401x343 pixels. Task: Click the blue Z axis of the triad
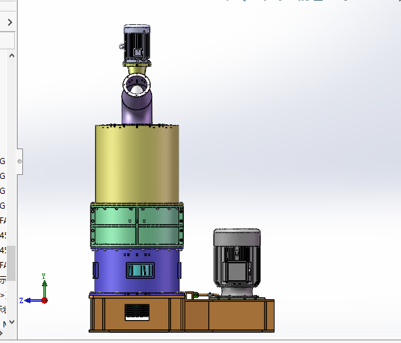34,300
